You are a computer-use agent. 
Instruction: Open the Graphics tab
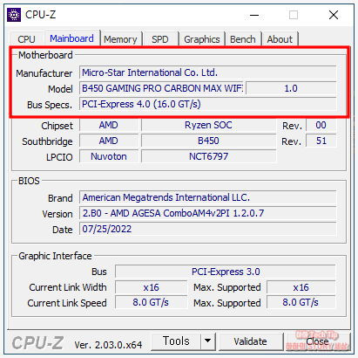tap(202, 39)
